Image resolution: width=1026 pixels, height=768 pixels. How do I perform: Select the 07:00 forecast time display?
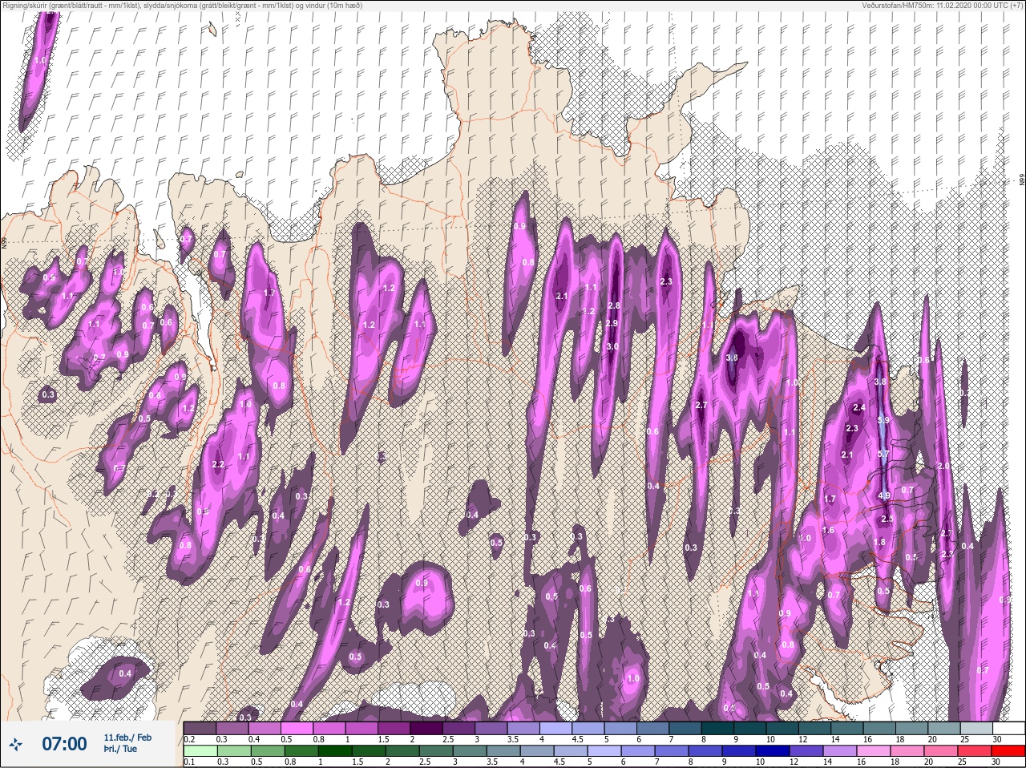[64, 744]
